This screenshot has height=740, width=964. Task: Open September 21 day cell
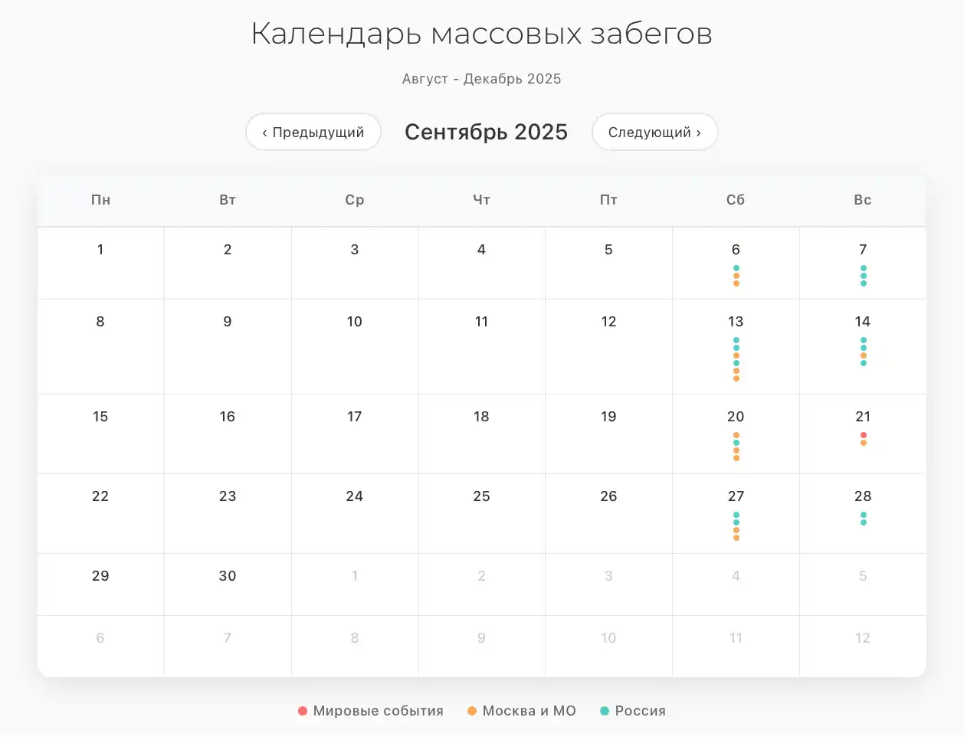coord(863,434)
